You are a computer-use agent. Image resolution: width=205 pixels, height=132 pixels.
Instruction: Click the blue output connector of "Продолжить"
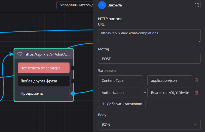coord(73,94)
